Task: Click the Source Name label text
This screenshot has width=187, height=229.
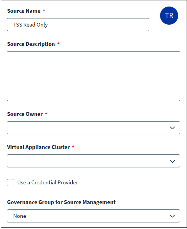Action: 24,11
